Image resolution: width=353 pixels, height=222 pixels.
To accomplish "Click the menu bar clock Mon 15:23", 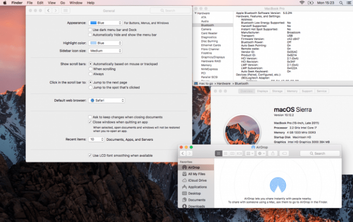I will coord(326,2).
